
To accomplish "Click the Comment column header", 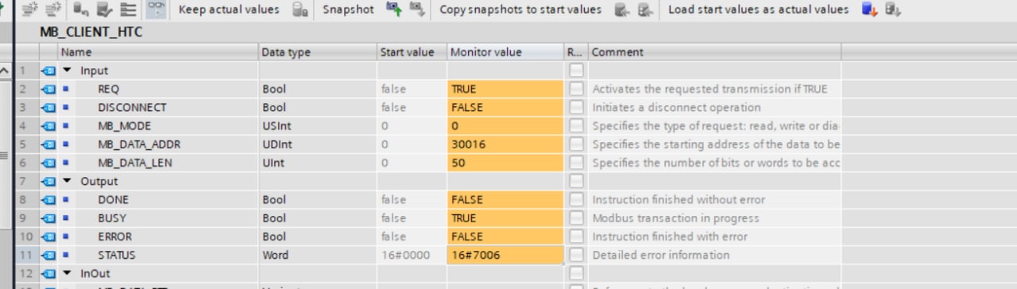I will [715, 52].
